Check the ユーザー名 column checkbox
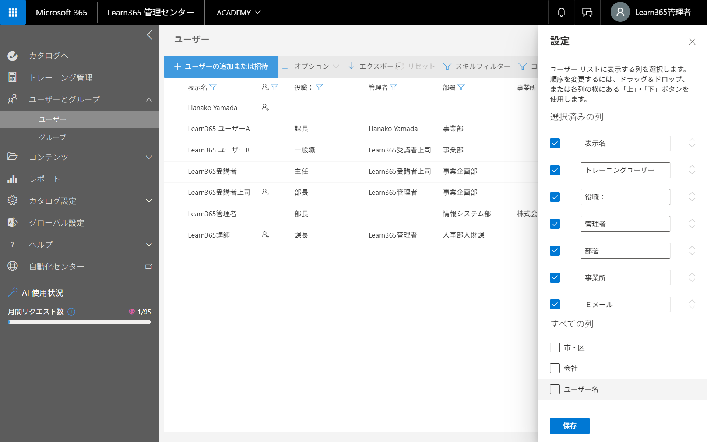Image resolution: width=707 pixels, height=442 pixels. 555,389
